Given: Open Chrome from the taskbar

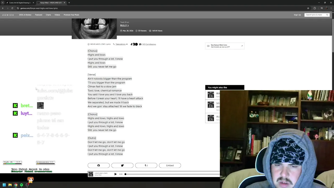Looking at the screenshot, I should point(16,185).
